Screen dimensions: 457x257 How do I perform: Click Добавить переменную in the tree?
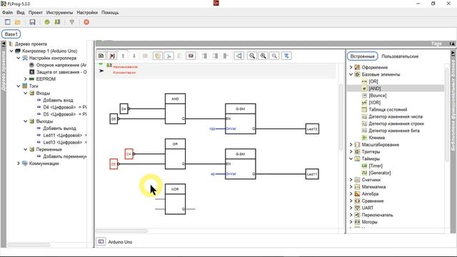pyautogui.click(x=65, y=156)
